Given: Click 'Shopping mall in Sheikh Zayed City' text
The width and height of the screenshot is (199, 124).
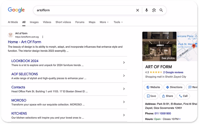Looking at the screenshot, I should (165, 77).
